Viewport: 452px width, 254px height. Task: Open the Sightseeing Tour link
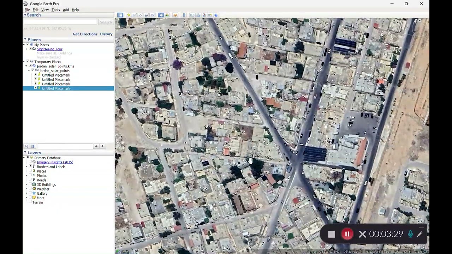(49, 49)
